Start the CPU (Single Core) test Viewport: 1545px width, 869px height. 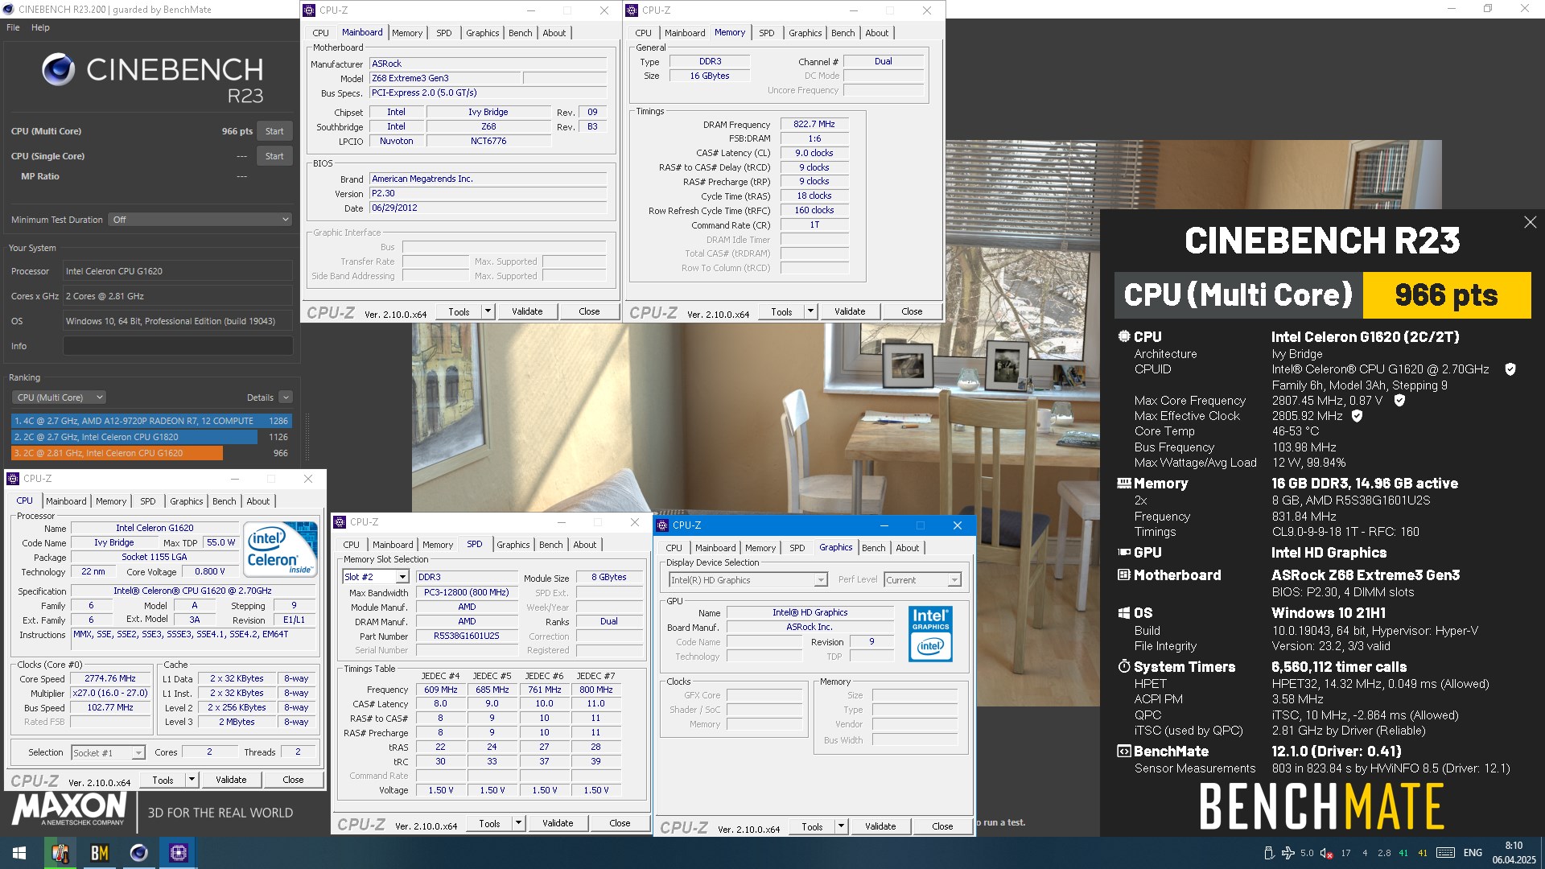click(274, 156)
